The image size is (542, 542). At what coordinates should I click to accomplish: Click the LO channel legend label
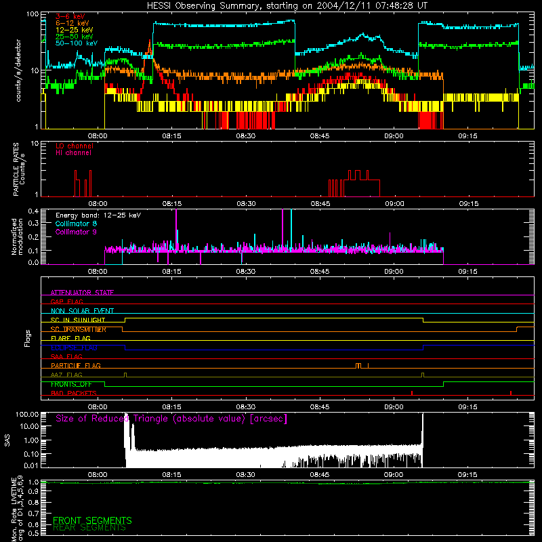tap(75, 146)
